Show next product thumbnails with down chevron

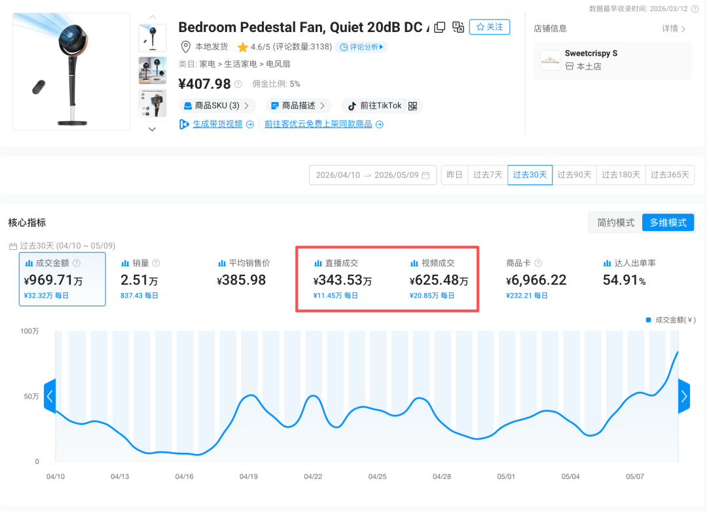153,130
